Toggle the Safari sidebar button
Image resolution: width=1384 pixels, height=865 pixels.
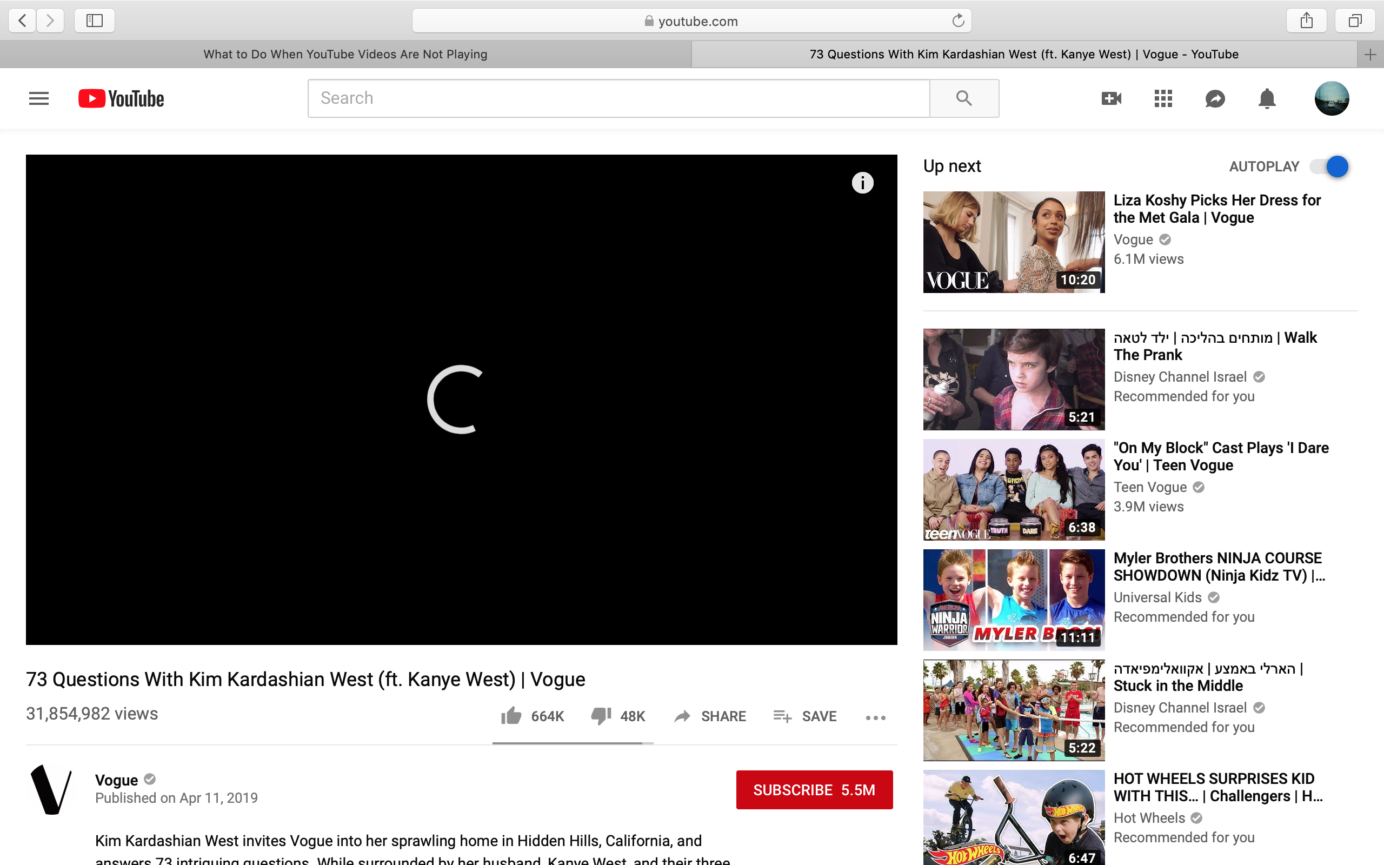tap(95, 21)
